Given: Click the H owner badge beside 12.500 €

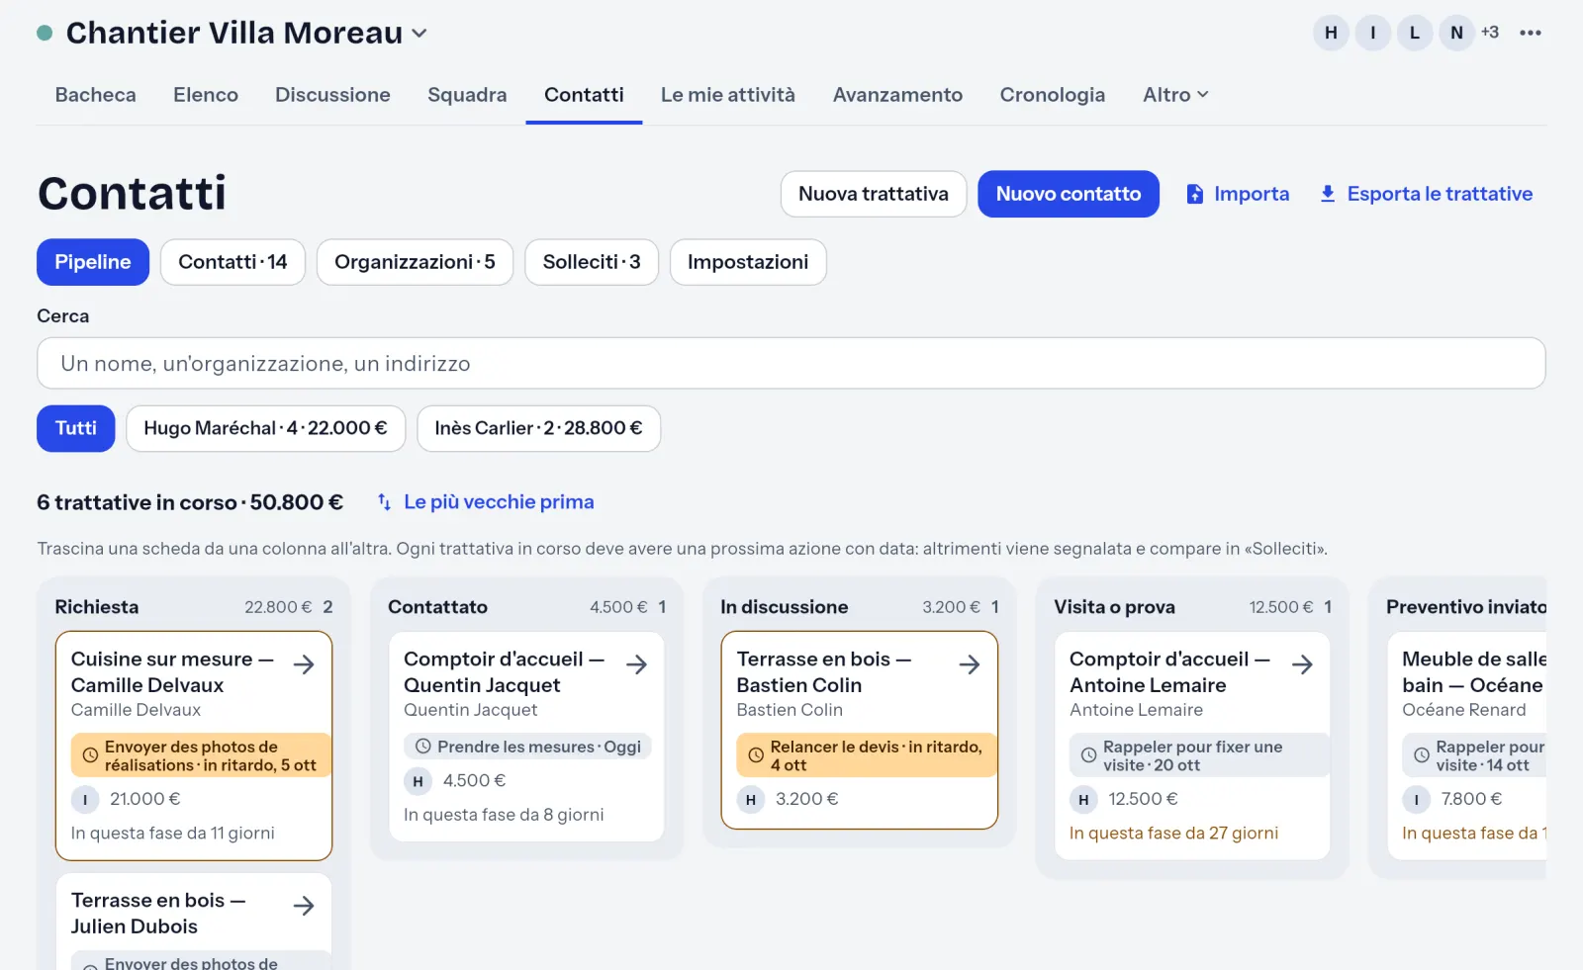Looking at the screenshot, I should point(1083,799).
